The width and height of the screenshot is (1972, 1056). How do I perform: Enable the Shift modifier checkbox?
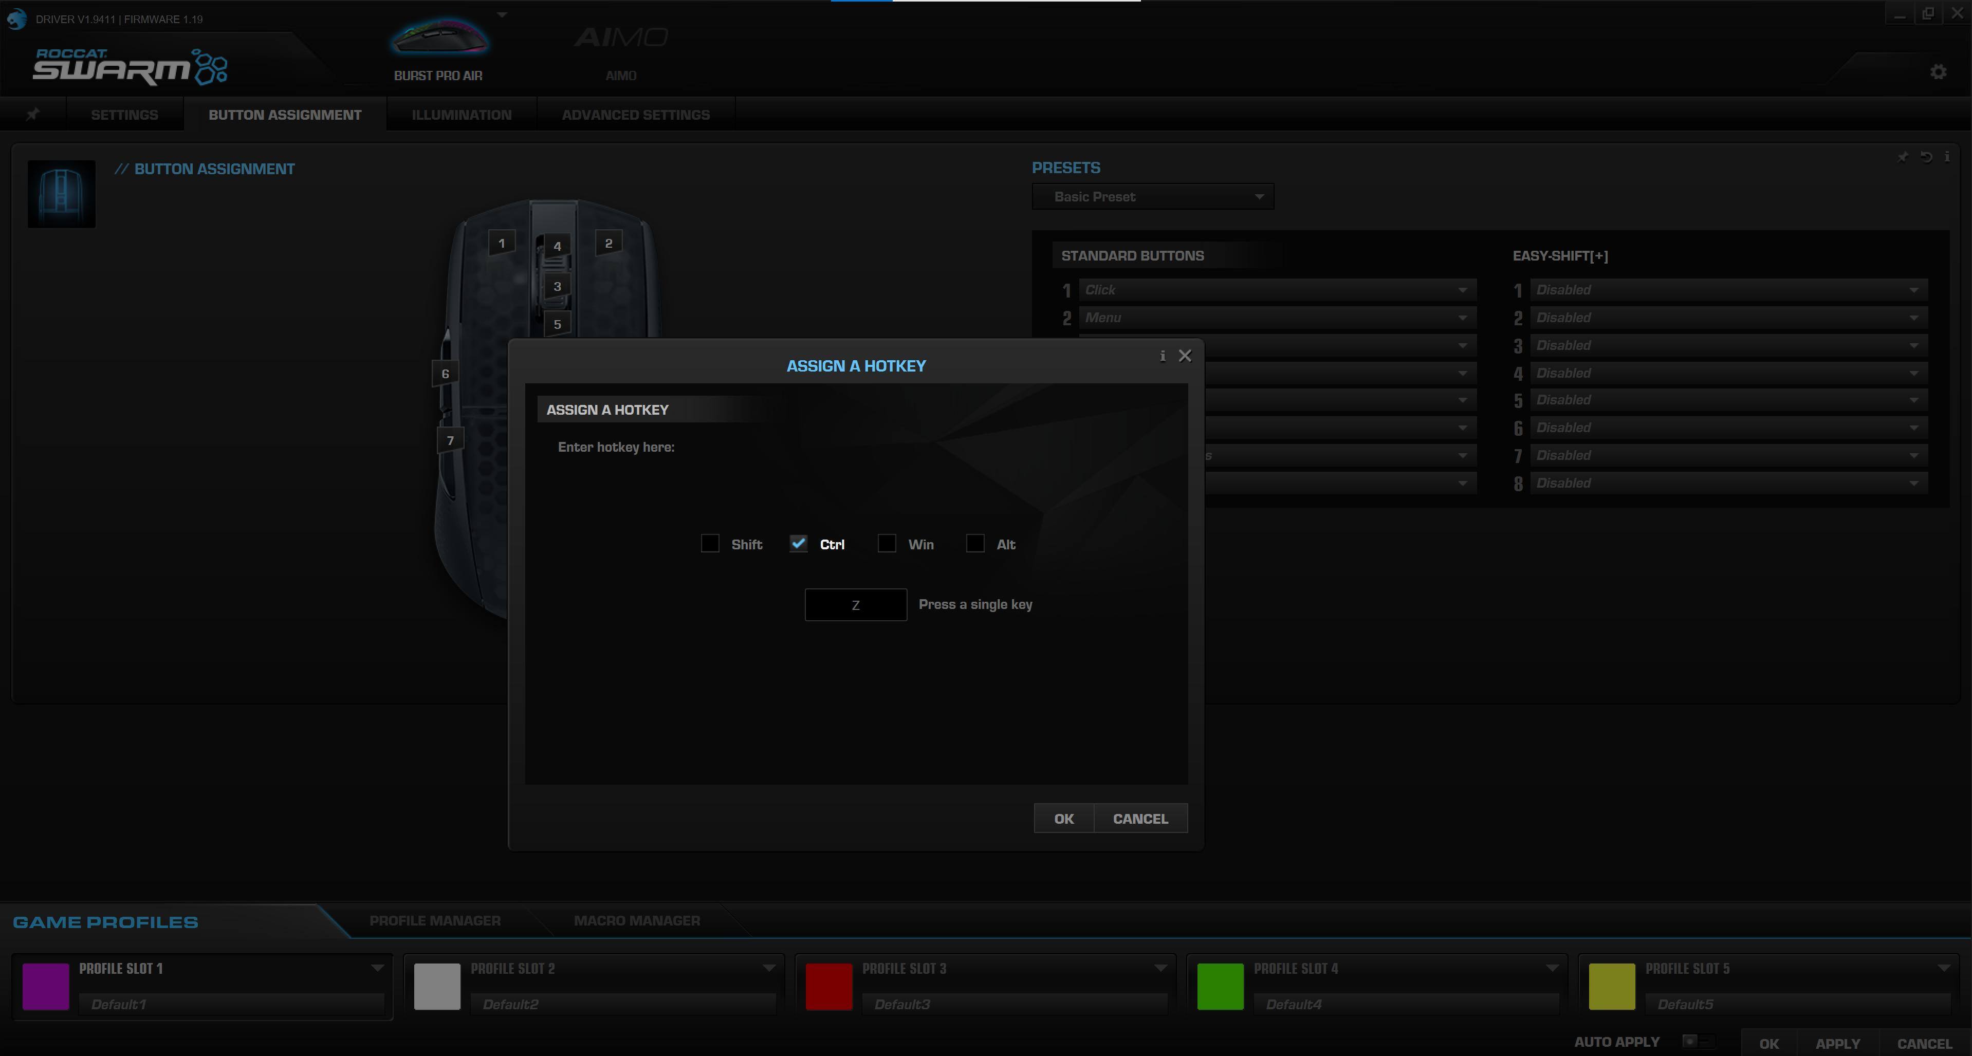tap(710, 543)
